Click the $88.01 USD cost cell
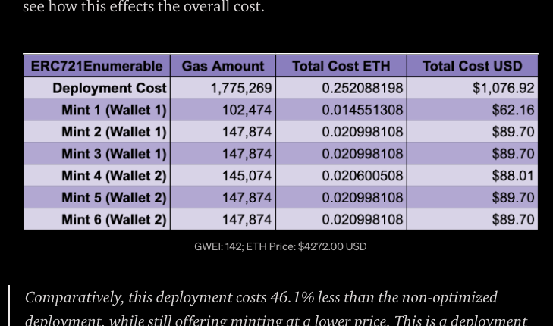This screenshot has width=553, height=326. pyautogui.click(x=513, y=176)
